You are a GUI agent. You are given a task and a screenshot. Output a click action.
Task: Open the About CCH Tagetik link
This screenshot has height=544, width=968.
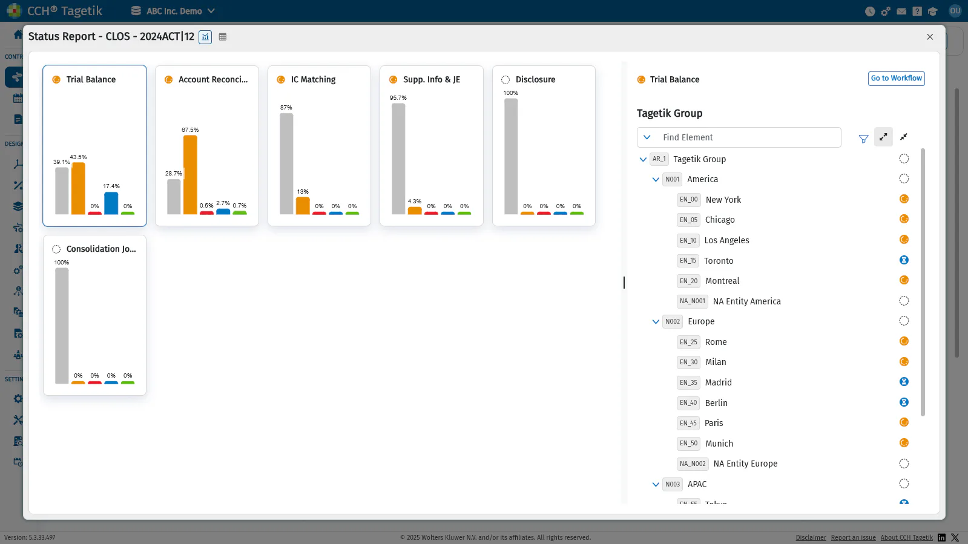pyautogui.click(x=907, y=537)
